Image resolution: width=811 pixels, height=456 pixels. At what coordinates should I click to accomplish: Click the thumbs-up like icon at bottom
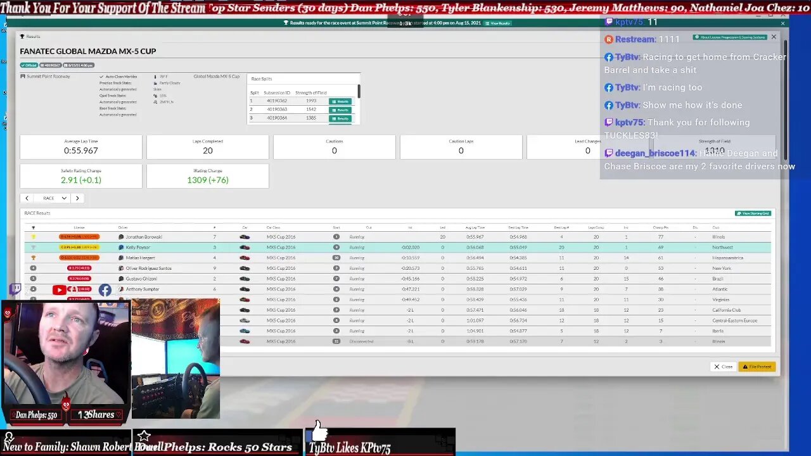tap(319, 430)
